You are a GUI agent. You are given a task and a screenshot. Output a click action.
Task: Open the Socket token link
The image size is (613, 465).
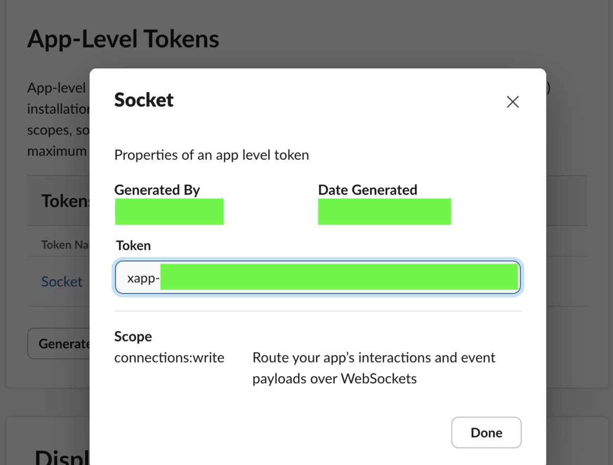click(x=61, y=281)
